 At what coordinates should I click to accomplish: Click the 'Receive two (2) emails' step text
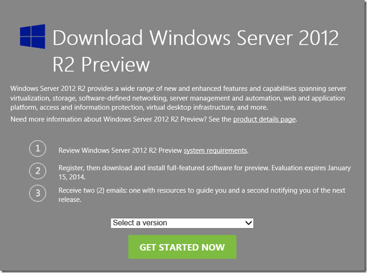202,195
